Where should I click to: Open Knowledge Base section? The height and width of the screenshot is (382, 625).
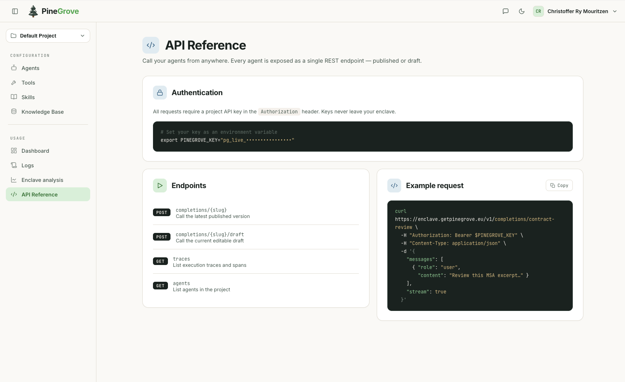tap(48, 112)
